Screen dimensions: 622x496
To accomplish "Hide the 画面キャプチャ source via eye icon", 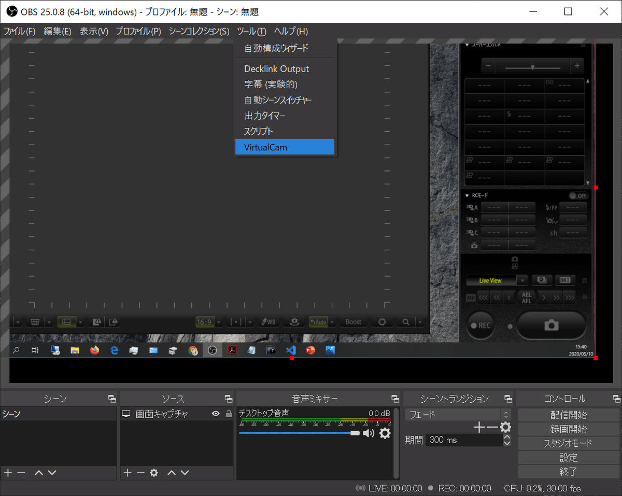I will tap(216, 414).
